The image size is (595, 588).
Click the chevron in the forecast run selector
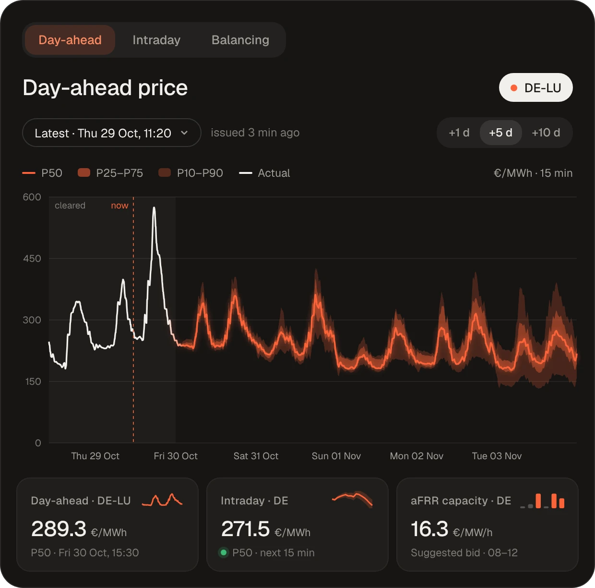pos(184,133)
